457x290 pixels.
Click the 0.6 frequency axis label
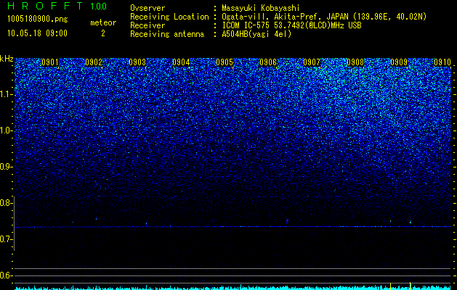click(x=7, y=275)
